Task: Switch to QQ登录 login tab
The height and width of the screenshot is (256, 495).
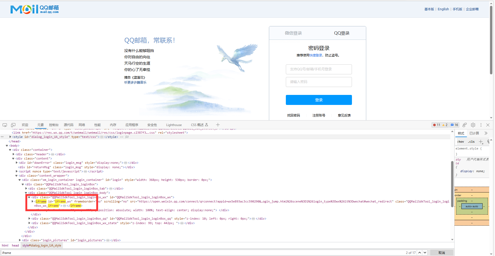Action: [341, 33]
